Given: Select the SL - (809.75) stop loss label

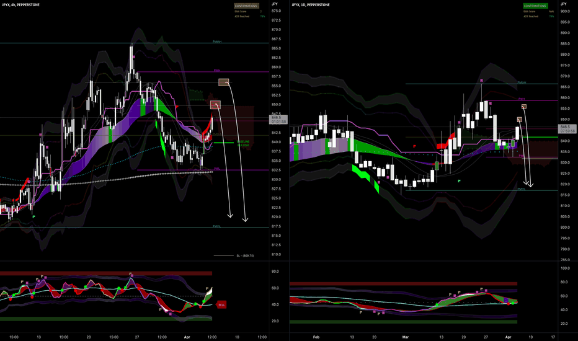Looking at the screenshot, I should click(245, 255).
